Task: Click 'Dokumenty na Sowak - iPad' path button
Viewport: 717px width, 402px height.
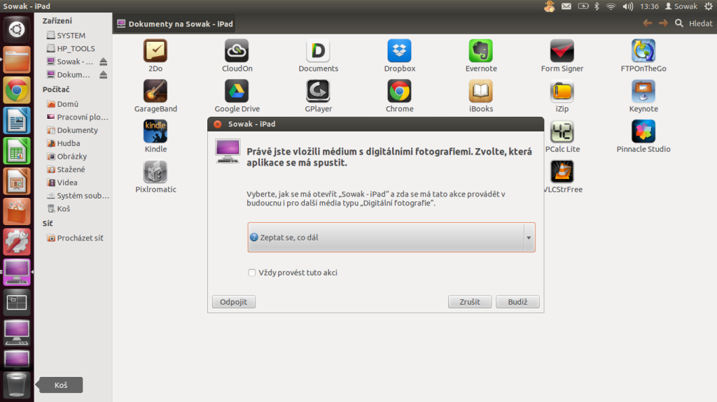Action: click(174, 24)
